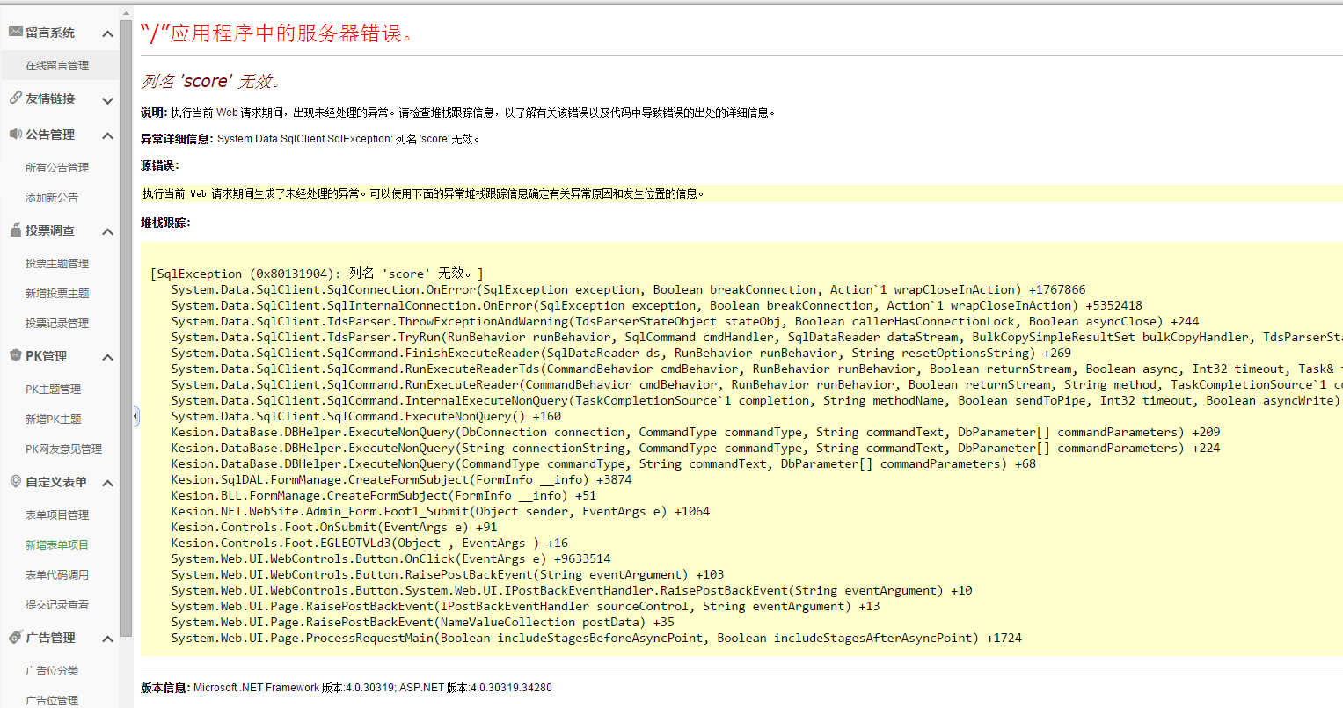
Task: Click the Kesion.BLL.FormManage.CreateFormSubject line
Action: click(x=383, y=495)
